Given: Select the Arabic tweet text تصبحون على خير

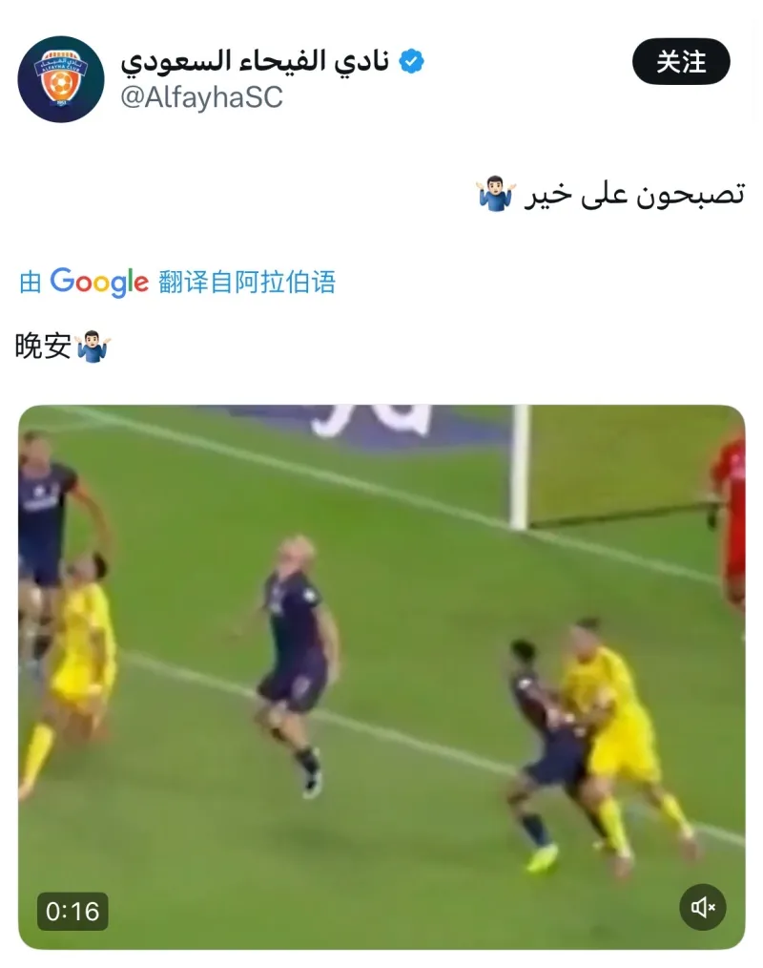Looking at the screenshot, I should [634, 195].
